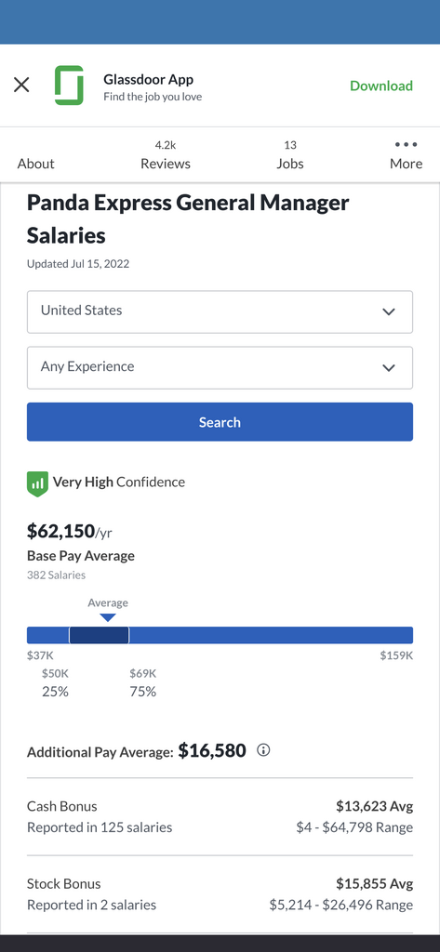Viewport: 440px width, 952px height.
Task: Click the $5,214 - $26,496 Range text
Action: click(x=341, y=906)
